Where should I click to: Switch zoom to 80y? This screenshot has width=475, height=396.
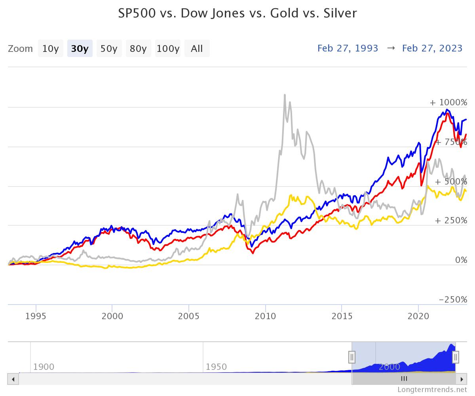139,48
